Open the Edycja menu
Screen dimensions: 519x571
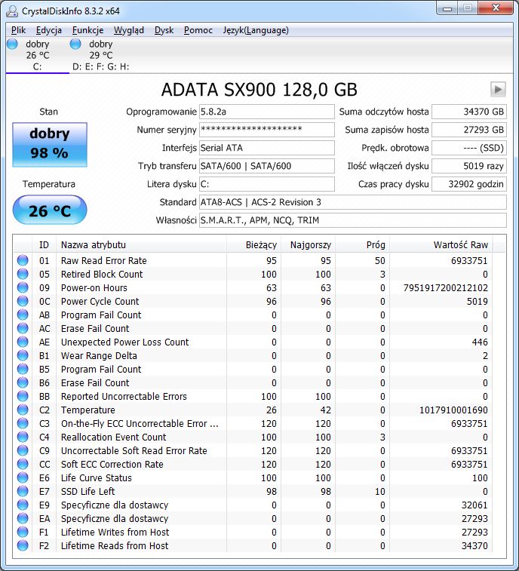click(x=49, y=30)
